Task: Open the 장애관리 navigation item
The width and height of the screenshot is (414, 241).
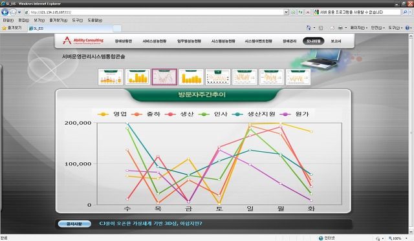Action: pyautogui.click(x=290, y=41)
